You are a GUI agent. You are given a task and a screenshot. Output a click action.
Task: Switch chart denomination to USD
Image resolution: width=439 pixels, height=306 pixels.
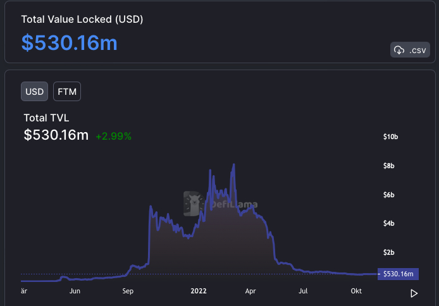(x=34, y=92)
